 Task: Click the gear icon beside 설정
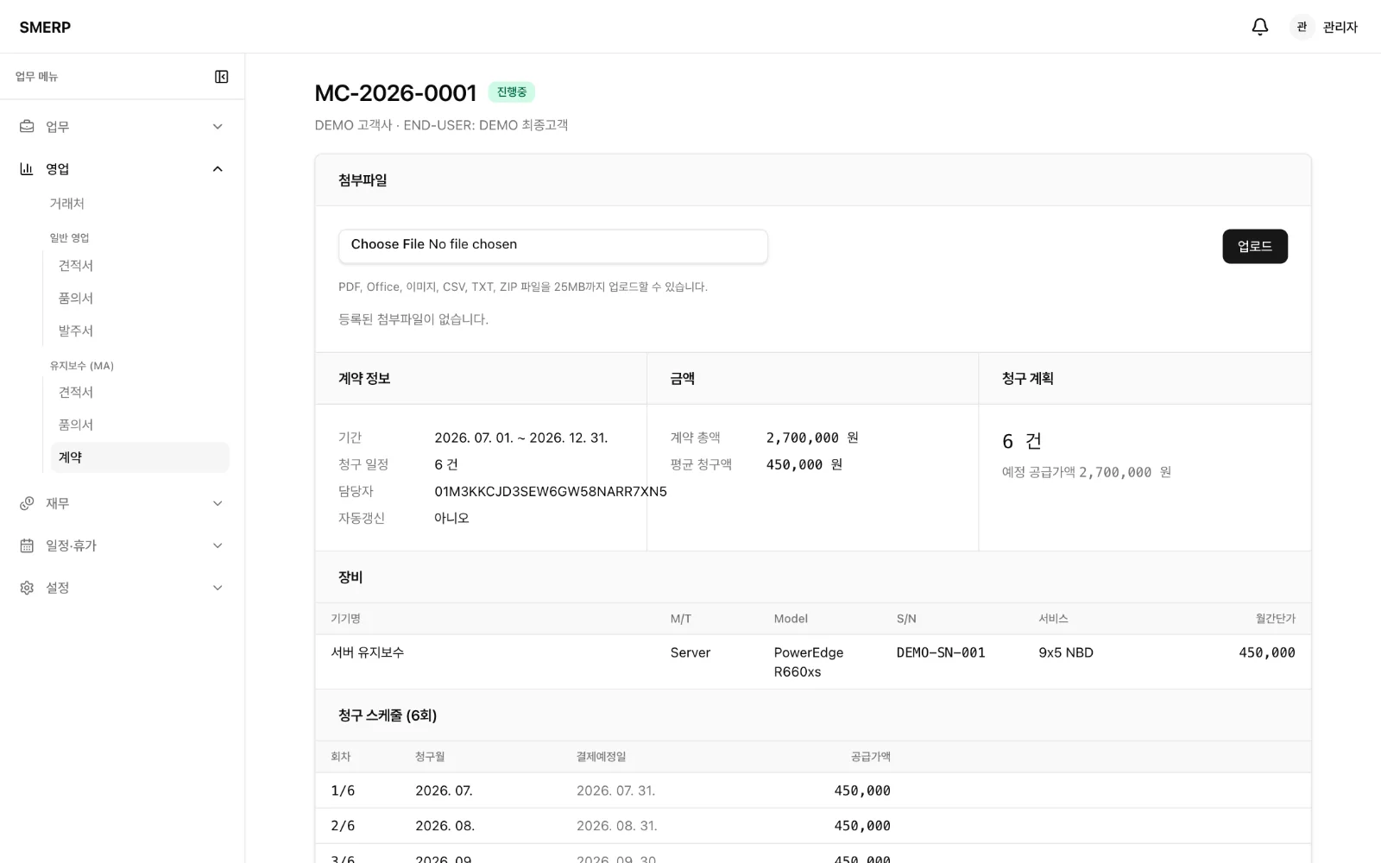pos(27,588)
